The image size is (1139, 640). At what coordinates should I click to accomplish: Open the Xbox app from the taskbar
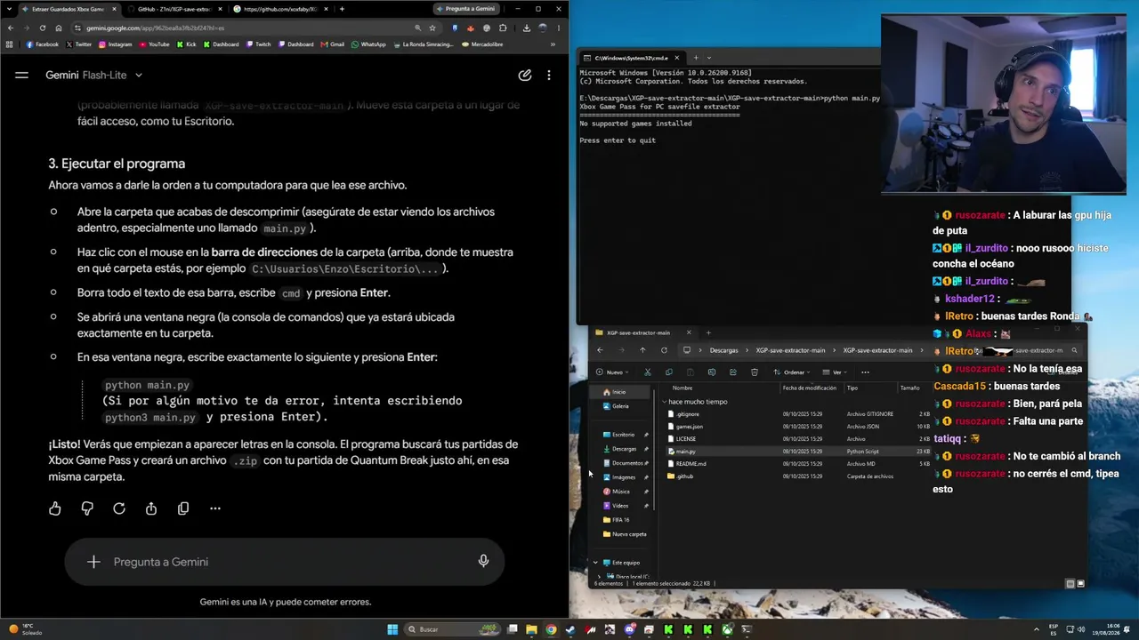pyautogui.click(x=727, y=630)
